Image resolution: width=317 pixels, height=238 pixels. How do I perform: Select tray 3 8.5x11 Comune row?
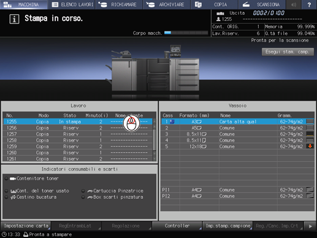point(237,134)
